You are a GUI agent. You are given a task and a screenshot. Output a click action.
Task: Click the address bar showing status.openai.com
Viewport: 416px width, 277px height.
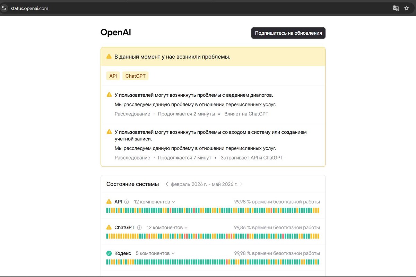(194, 8)
